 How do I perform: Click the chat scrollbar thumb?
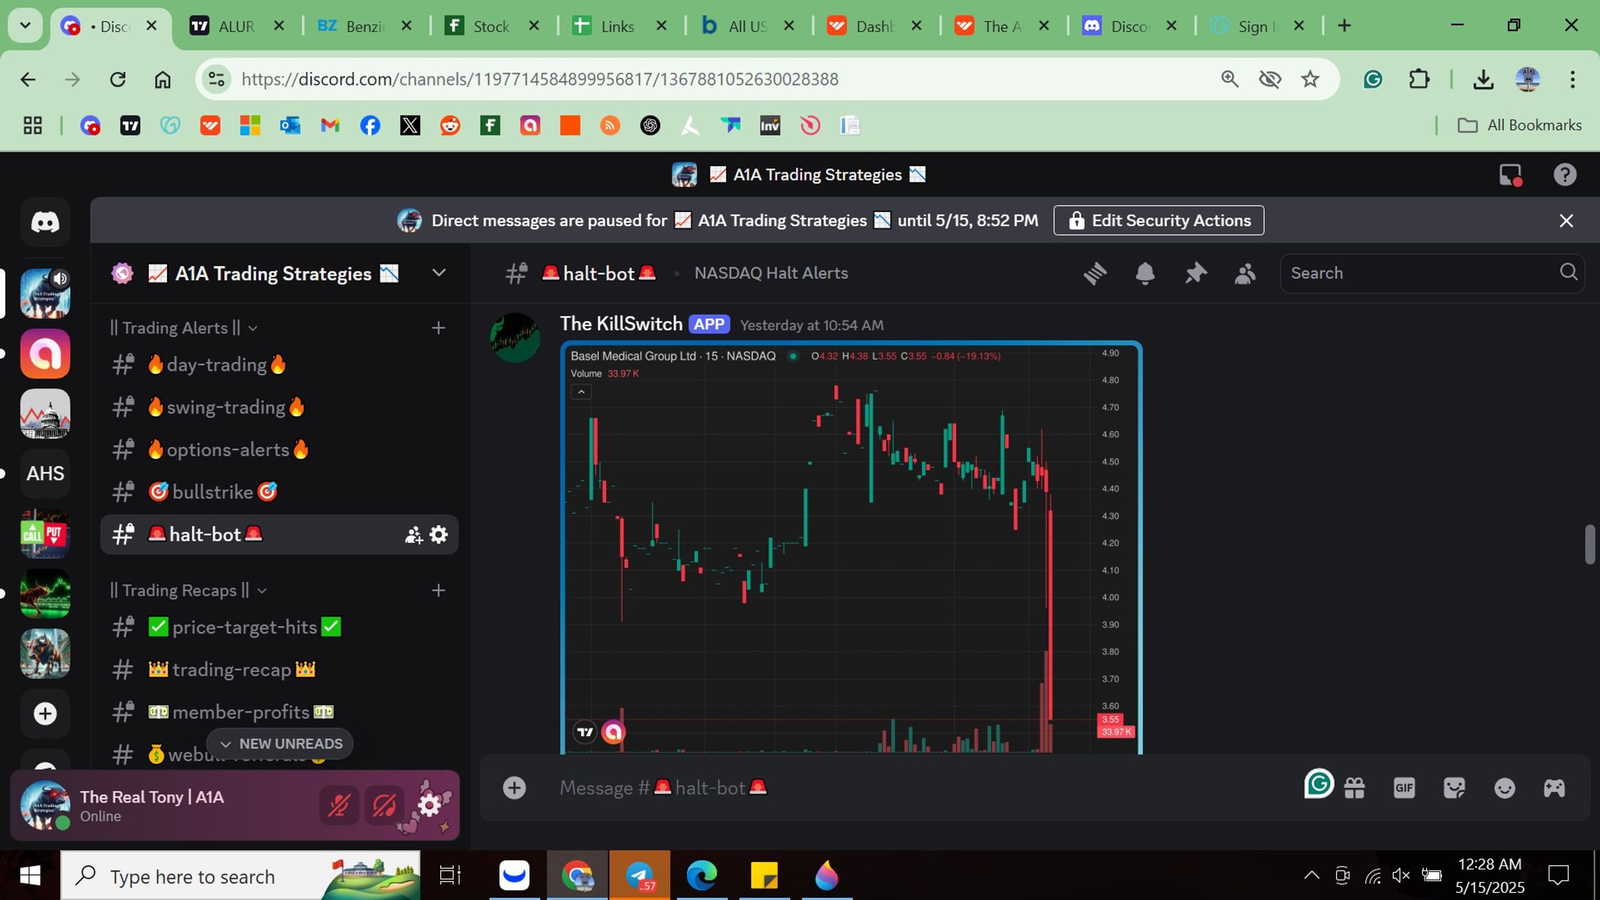coord(1590,545)
